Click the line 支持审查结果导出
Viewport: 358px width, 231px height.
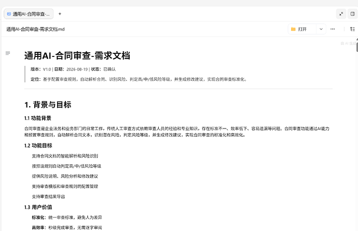point(48,197)
